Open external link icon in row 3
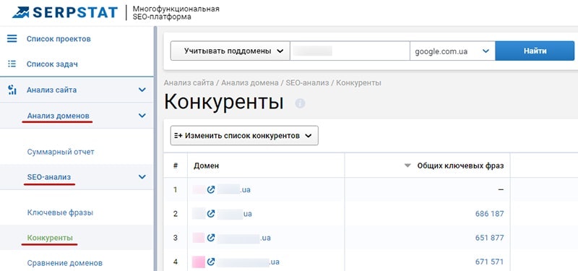Viewport: 578px width, 271px height. [x=211, y=238]
